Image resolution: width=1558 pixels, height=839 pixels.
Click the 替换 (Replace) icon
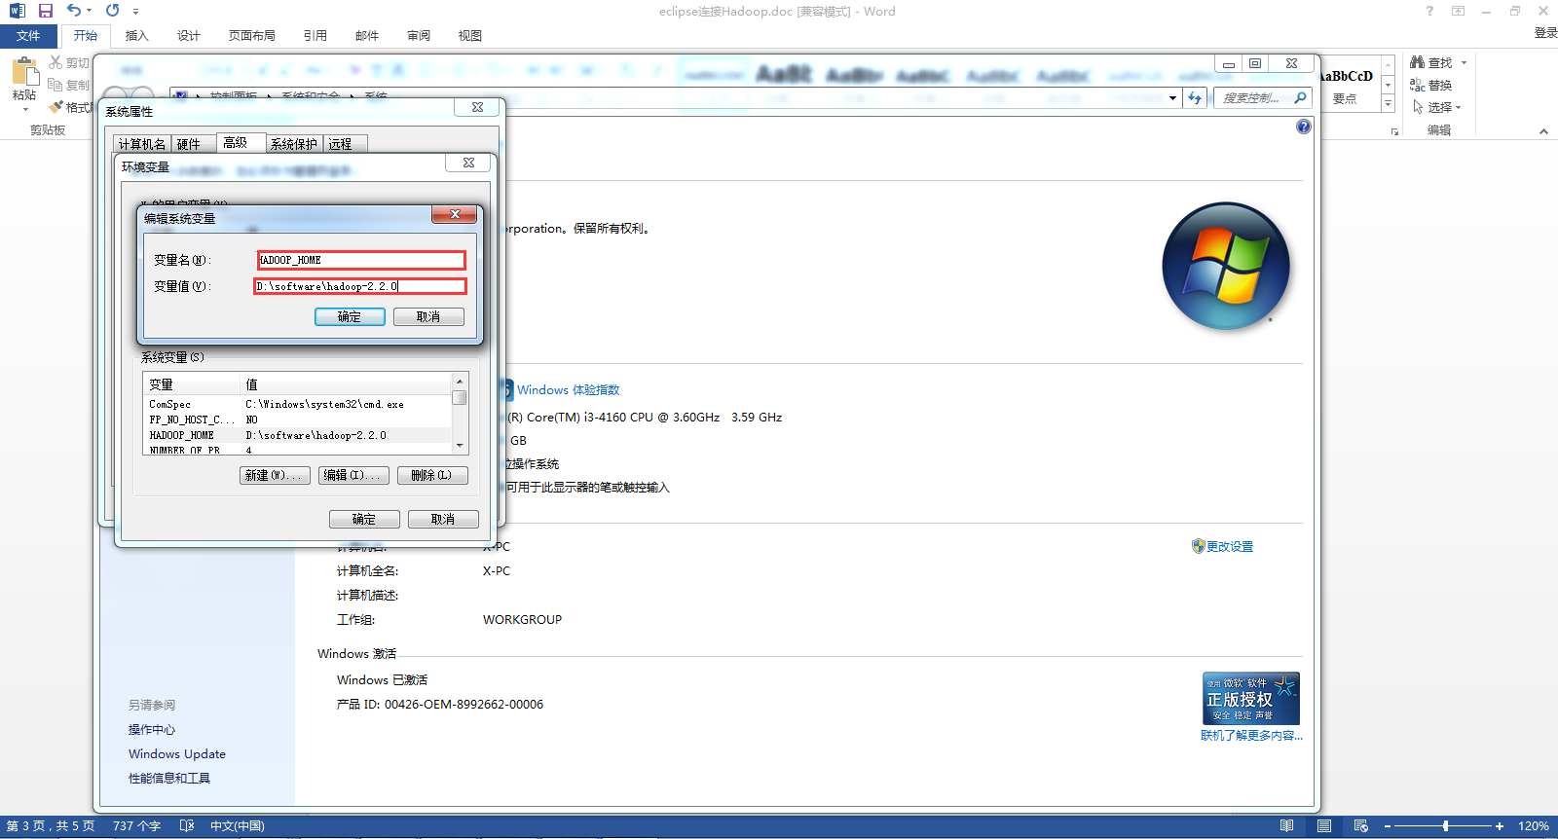click(x=1418, y=85)
